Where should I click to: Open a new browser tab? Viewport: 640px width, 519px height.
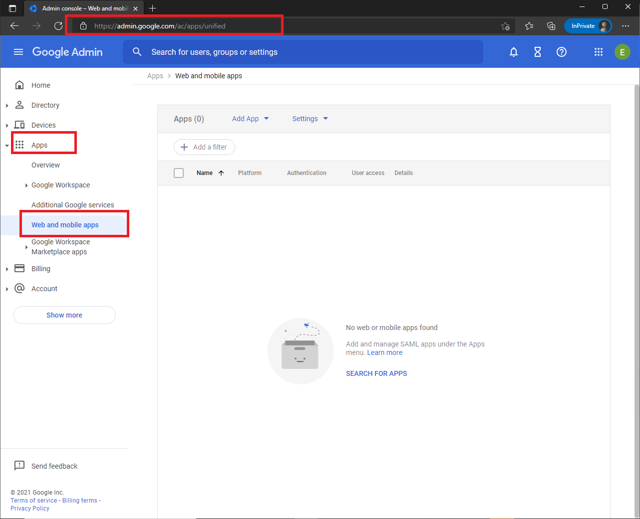153,8
